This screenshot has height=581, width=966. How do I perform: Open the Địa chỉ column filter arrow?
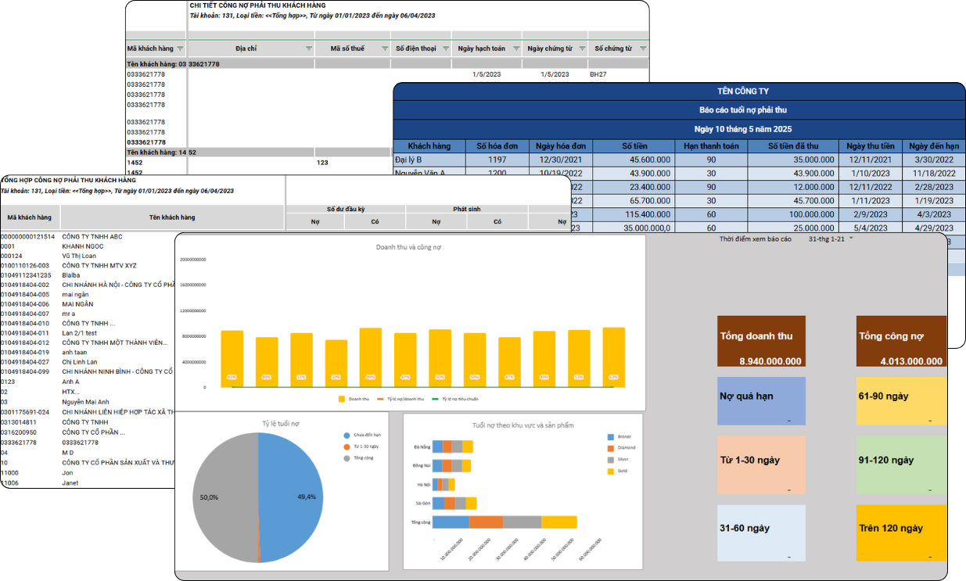pos(307,48)
